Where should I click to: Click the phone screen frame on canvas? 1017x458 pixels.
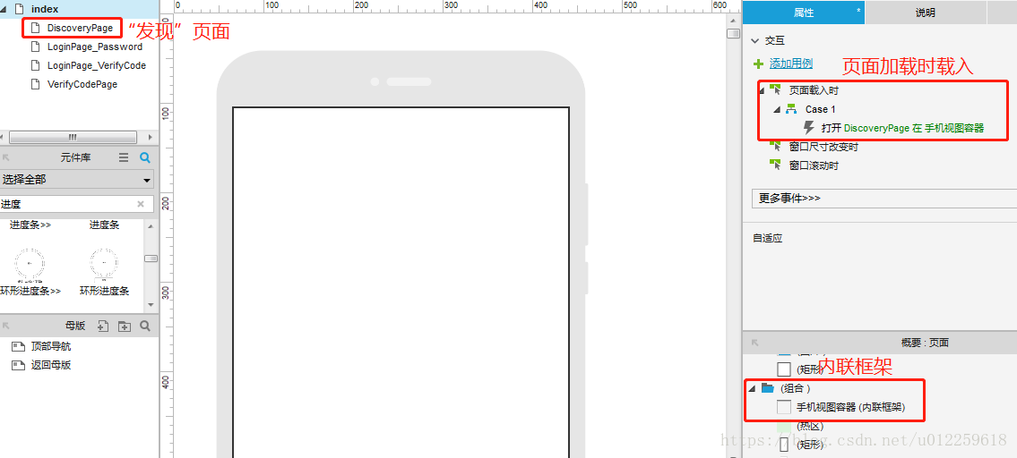(401, 283)
